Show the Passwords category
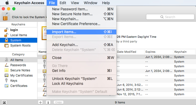The width and height of the screenshot is (196, 105). tap(18, 65)
